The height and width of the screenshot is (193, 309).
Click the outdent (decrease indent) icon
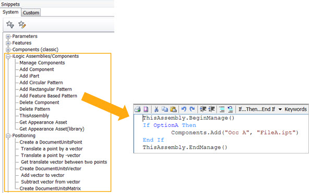203,109
